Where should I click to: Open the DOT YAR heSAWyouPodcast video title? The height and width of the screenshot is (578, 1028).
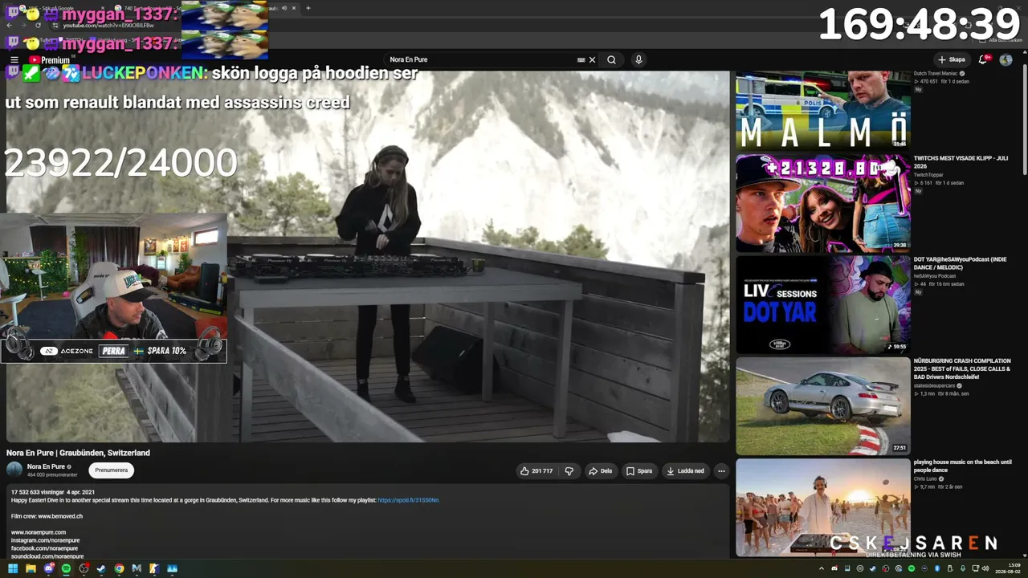[x=960, y=263]
